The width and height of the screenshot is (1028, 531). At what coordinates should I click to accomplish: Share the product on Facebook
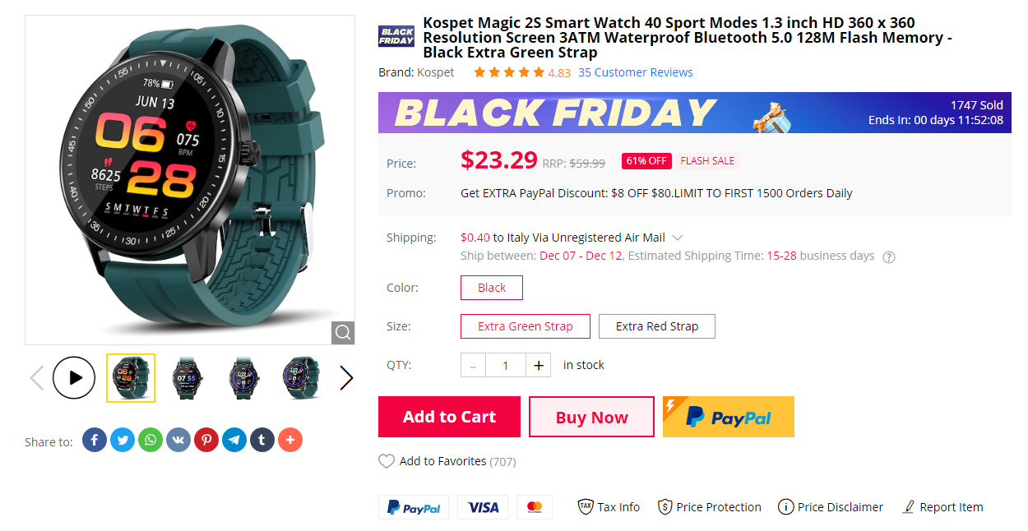pyautogui.click(x=94, y=440)
